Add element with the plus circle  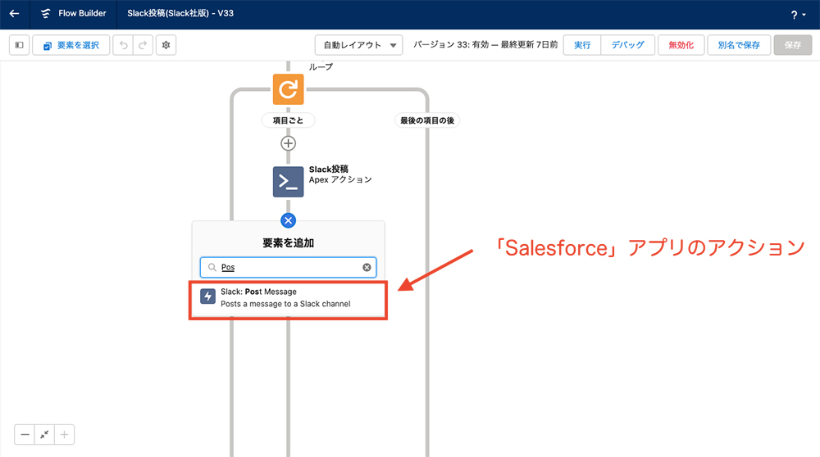(x=288, y=143)
